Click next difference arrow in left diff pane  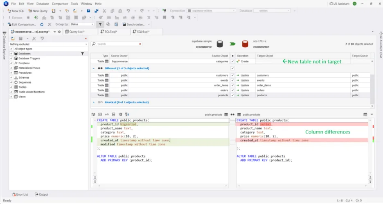pyautogui.click(x=95, y=182)
